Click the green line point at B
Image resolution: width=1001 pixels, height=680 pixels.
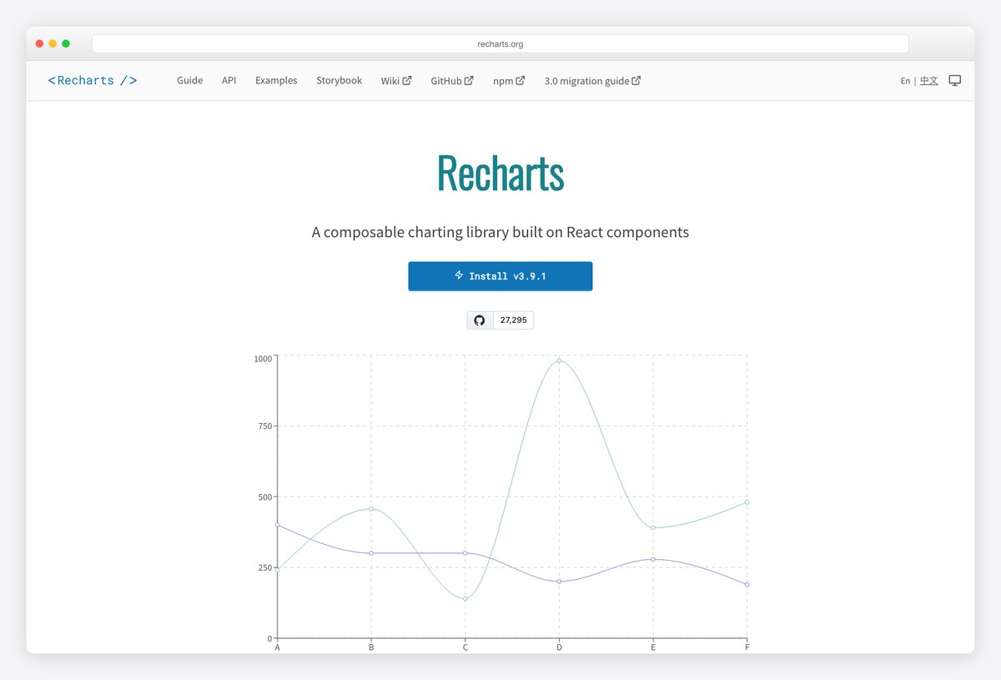point(371,509)
